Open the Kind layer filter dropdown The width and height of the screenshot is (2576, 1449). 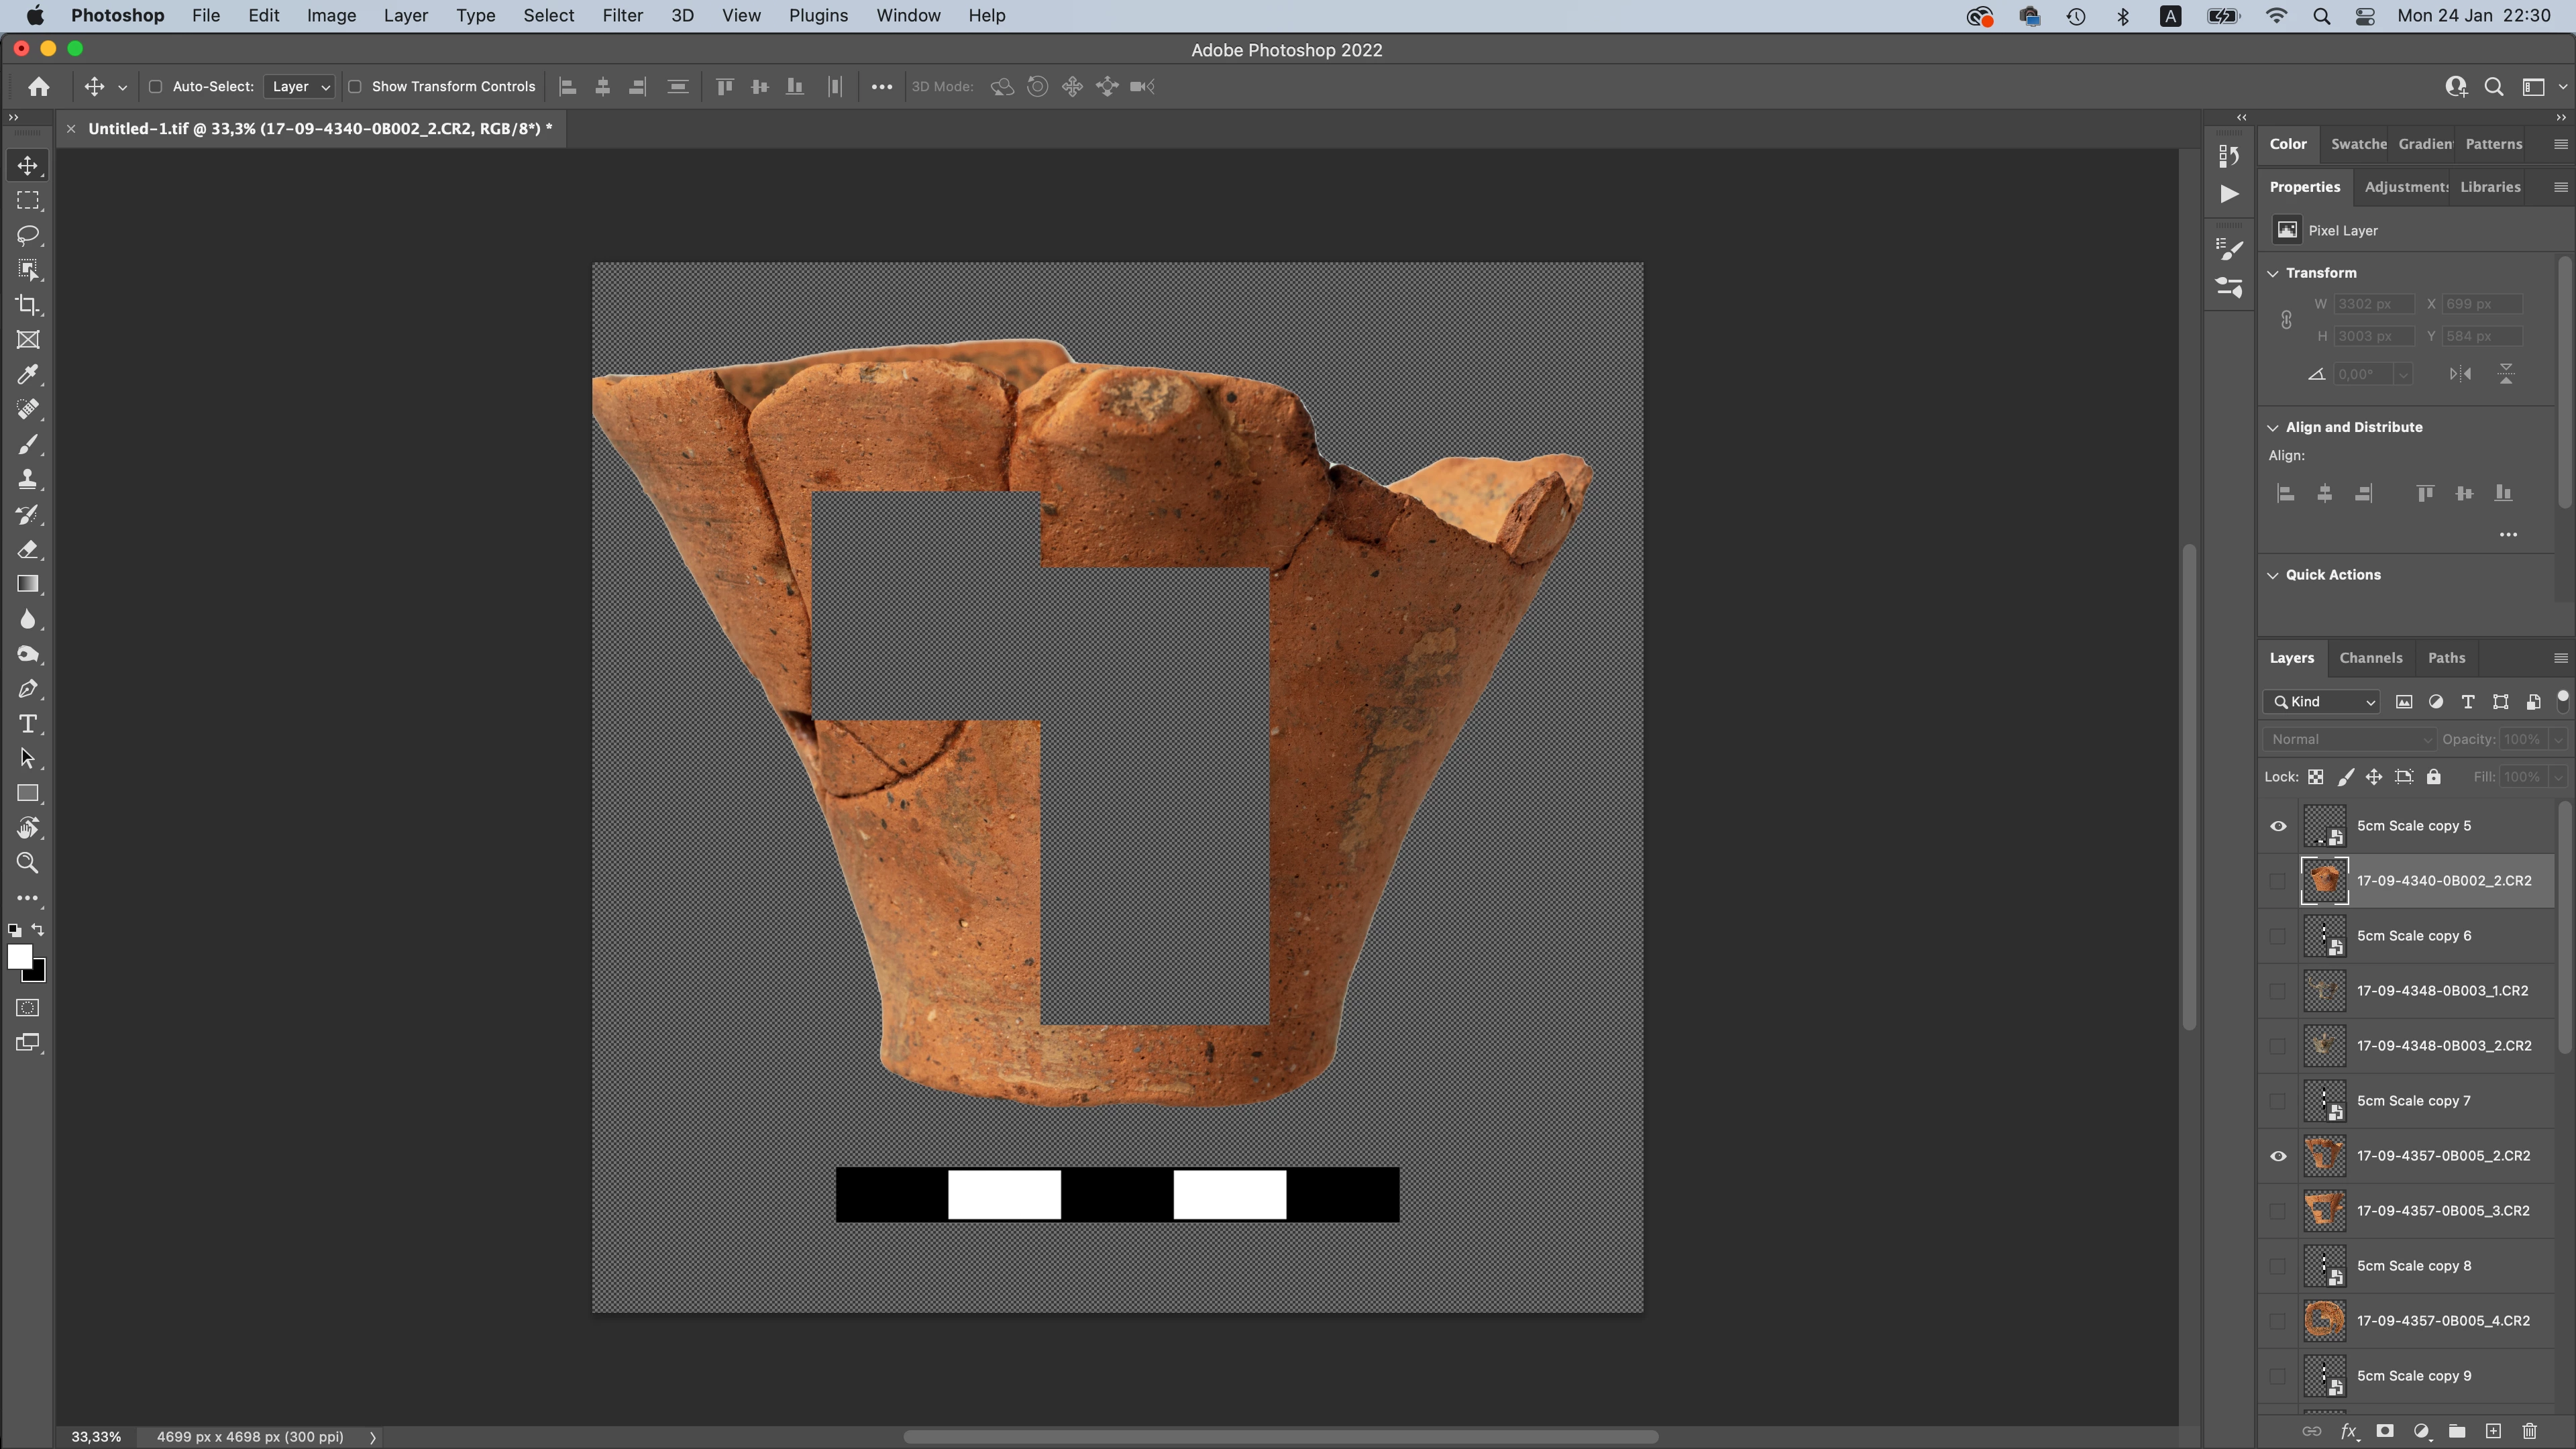(2322, 702)
